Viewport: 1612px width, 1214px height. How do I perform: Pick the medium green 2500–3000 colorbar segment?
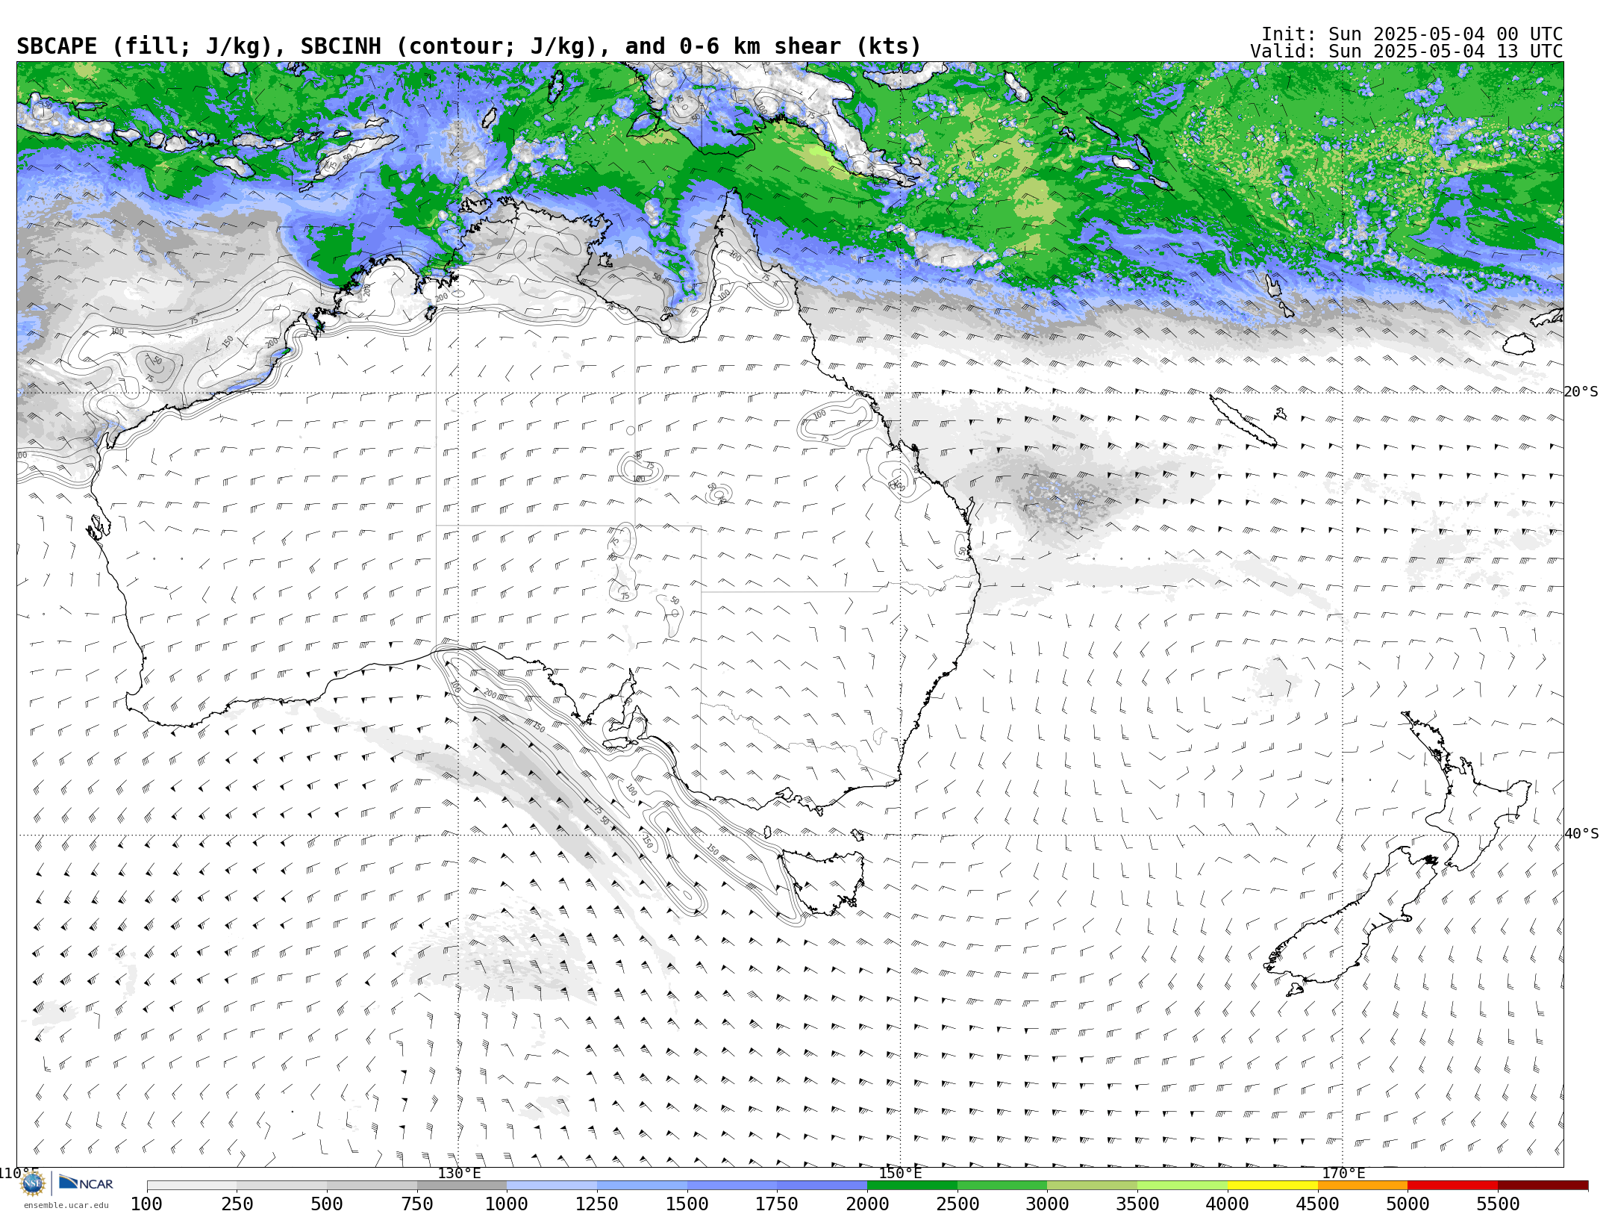point(1002,1186)
